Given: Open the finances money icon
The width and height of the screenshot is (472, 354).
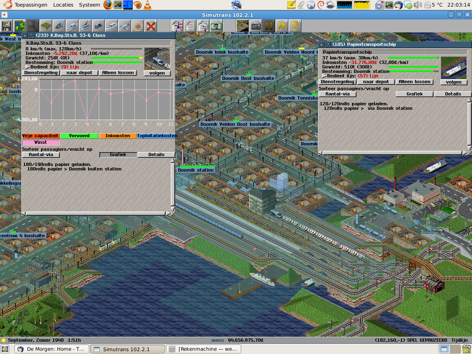Looking at the screenshot, I should [216, 26].
